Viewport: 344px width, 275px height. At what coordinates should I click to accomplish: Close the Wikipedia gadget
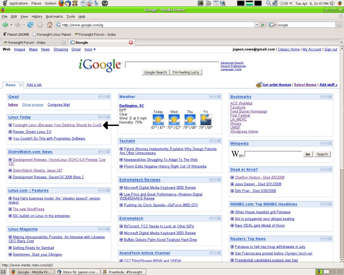click(x=330, y=143)
